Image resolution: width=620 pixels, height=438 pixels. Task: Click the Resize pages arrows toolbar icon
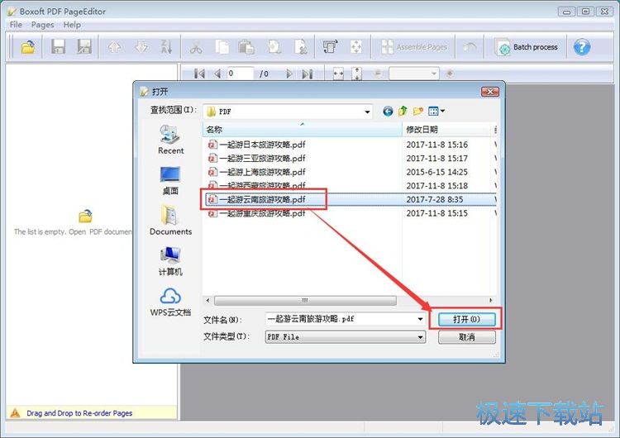pyautogui.click(x=355, y=47)
